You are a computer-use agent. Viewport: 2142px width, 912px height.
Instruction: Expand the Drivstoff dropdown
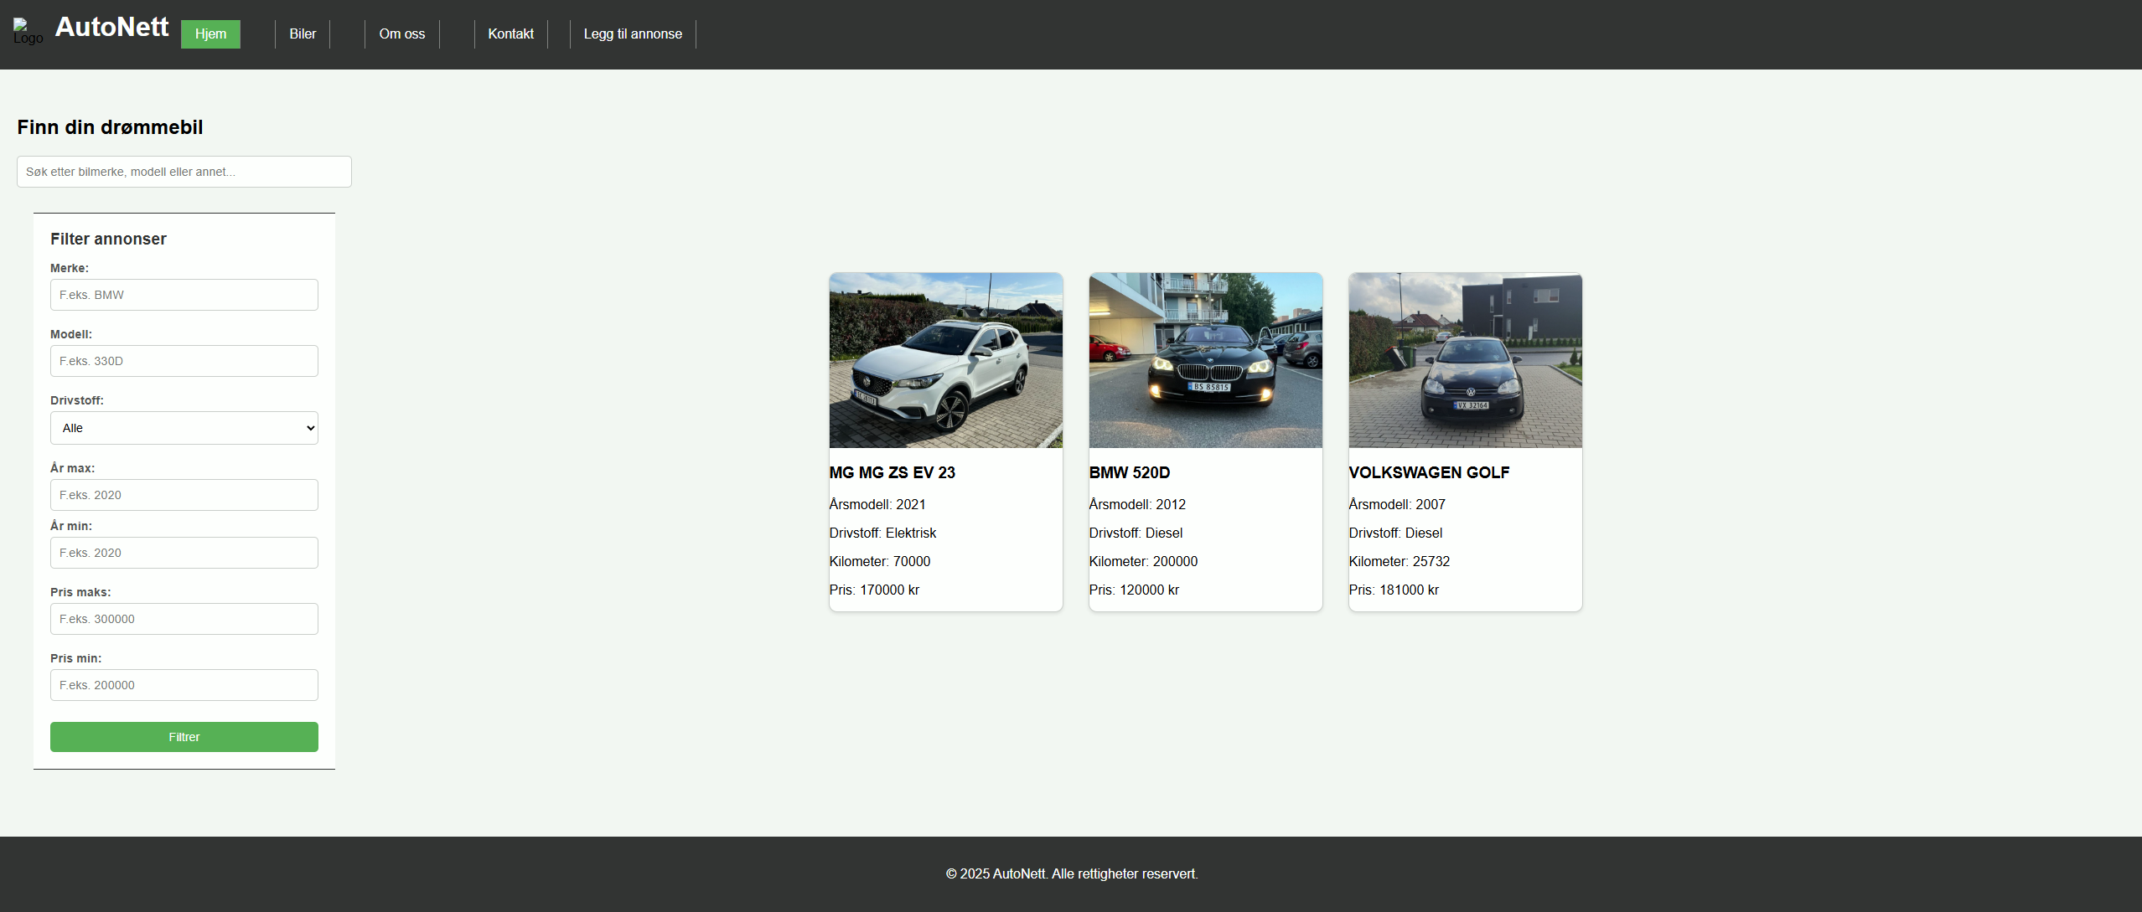tap(184, 428)
